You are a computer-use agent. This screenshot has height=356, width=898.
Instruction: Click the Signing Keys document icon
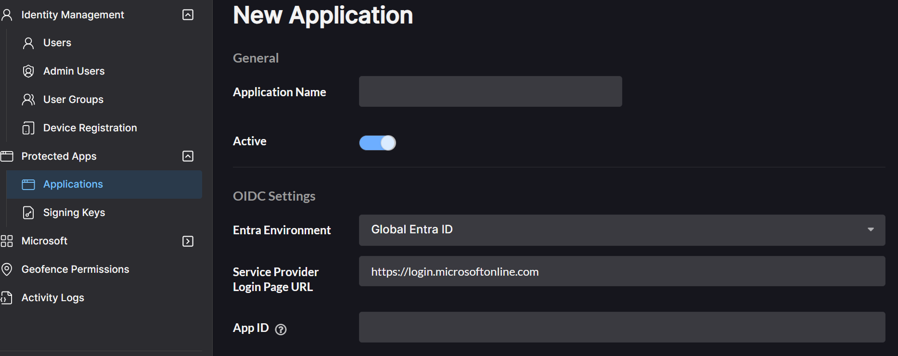point(28,213)
